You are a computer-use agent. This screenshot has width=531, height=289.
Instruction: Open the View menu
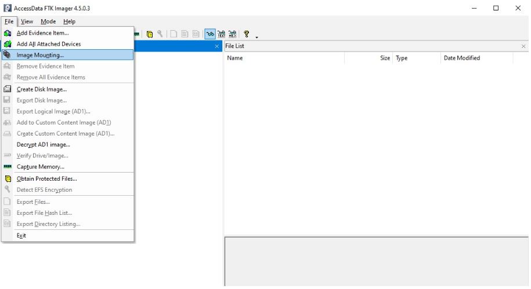coord(27,21)
